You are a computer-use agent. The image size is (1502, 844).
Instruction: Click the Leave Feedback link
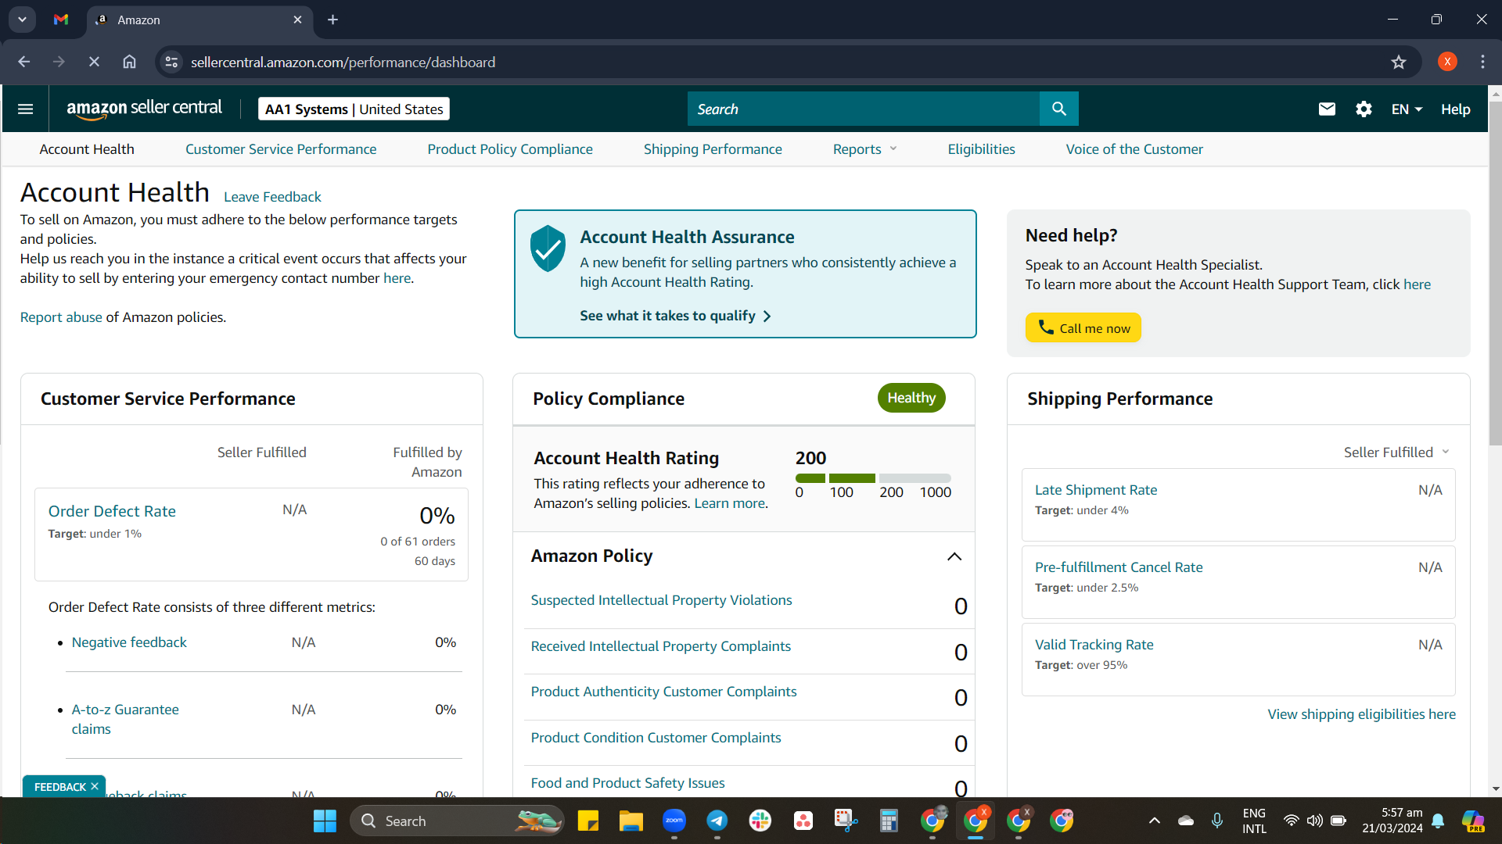272,197
